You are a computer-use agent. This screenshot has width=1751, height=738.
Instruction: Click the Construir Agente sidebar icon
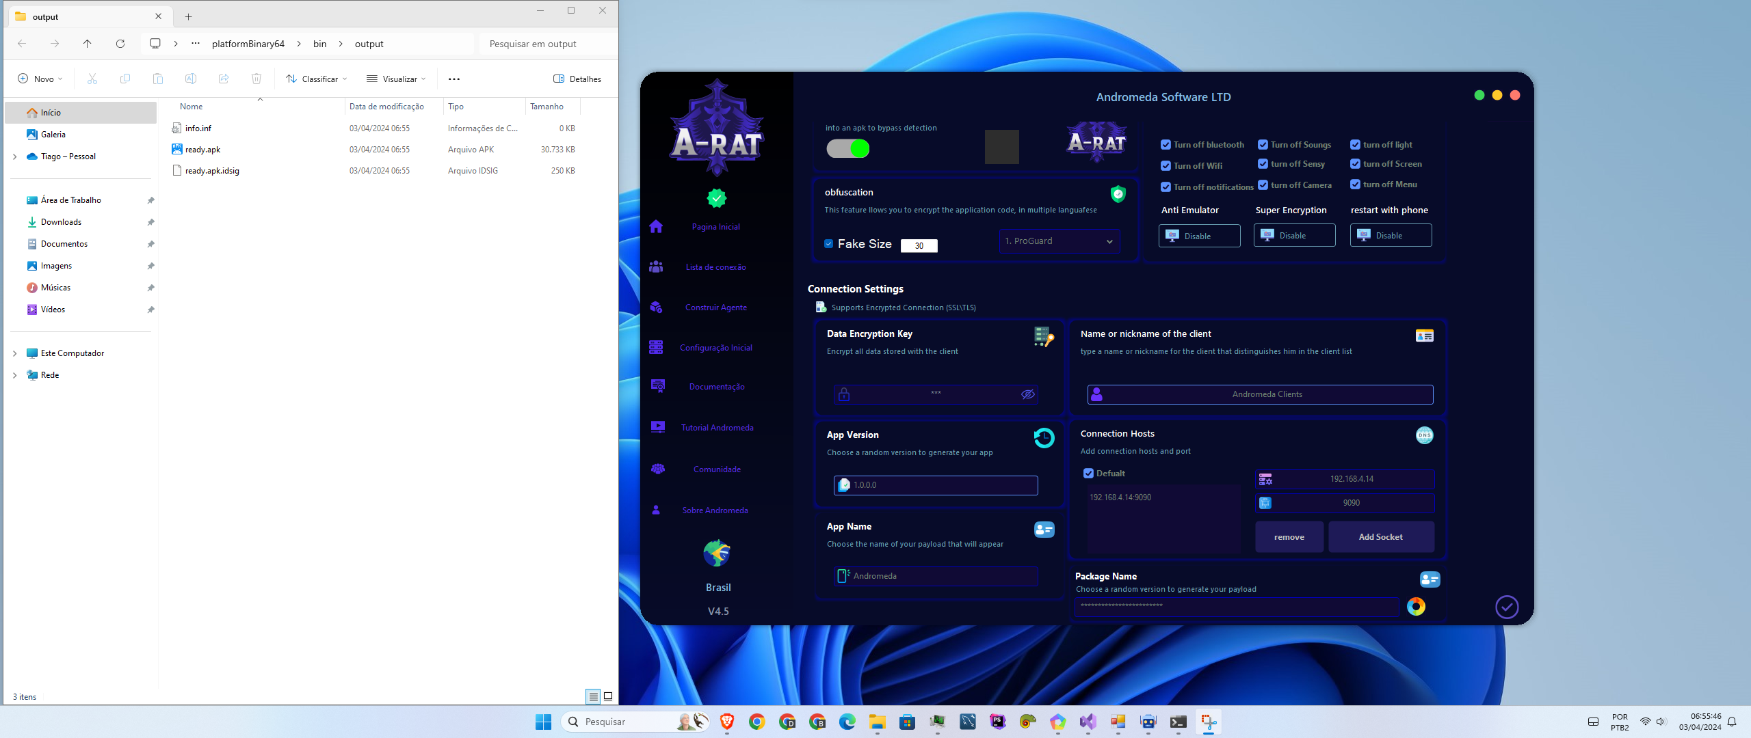pos(657,307)
